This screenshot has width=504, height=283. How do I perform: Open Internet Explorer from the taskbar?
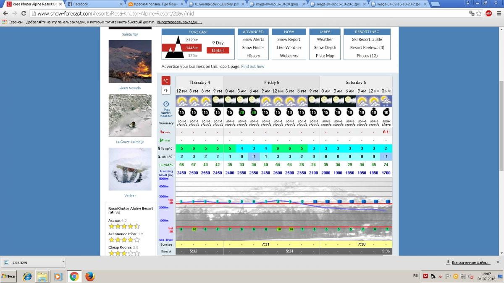[x=27, y=276]
